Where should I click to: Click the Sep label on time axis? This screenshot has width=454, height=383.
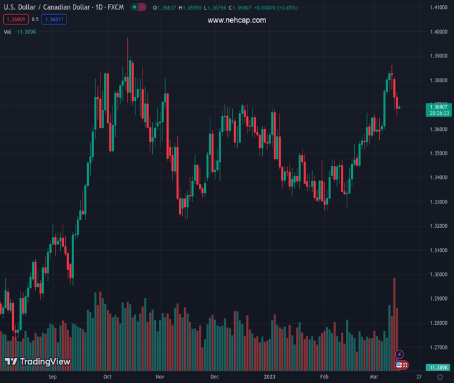pyautogui.click(x=52, y=377)
